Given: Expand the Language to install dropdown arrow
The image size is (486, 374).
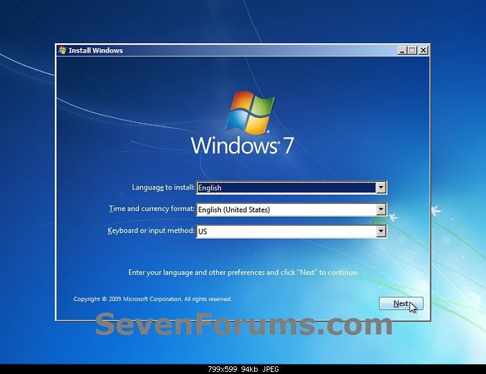Looking at the screenshot, I should coord(380,187).
